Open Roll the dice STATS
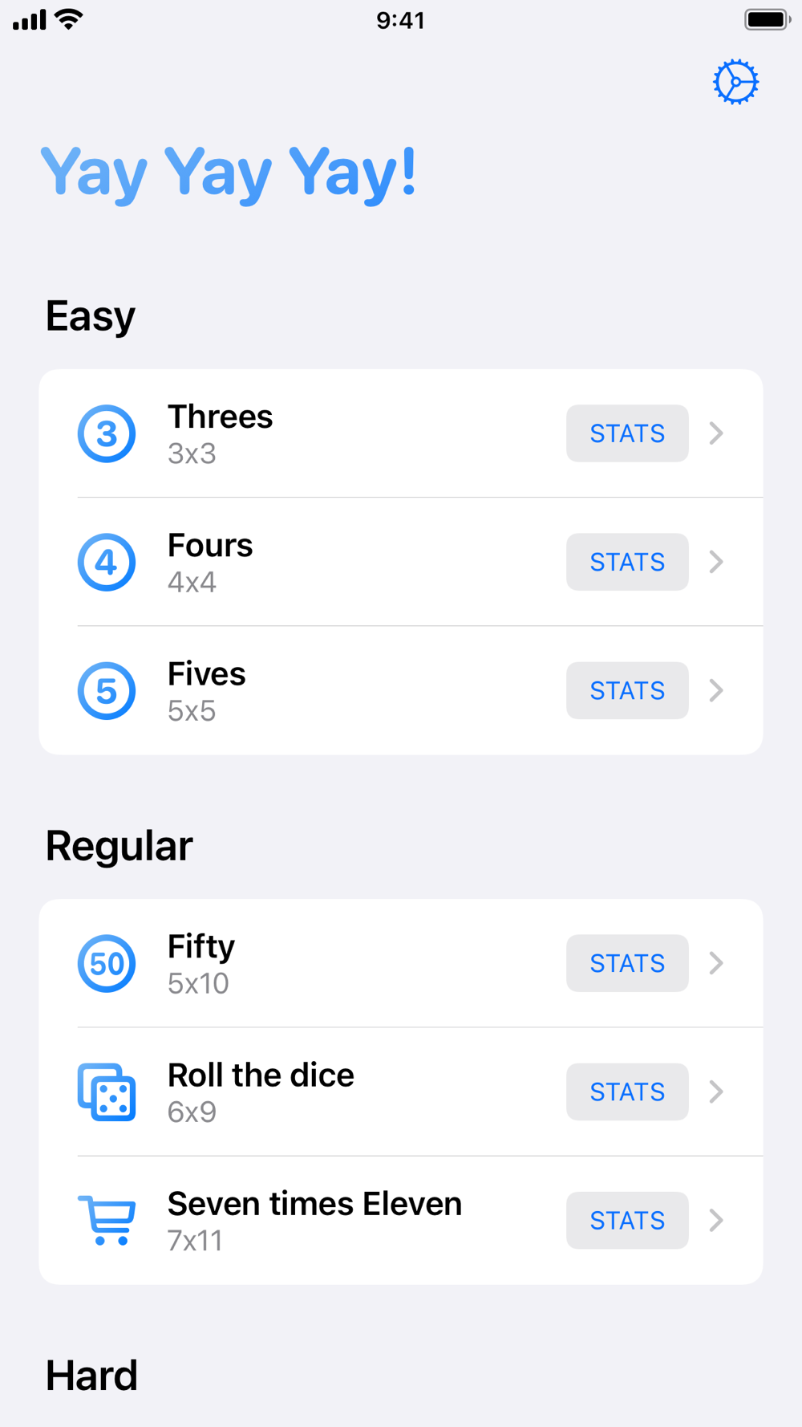Screen dimensions: 802x1427 pyautogui.click(x=627, y=1092)
